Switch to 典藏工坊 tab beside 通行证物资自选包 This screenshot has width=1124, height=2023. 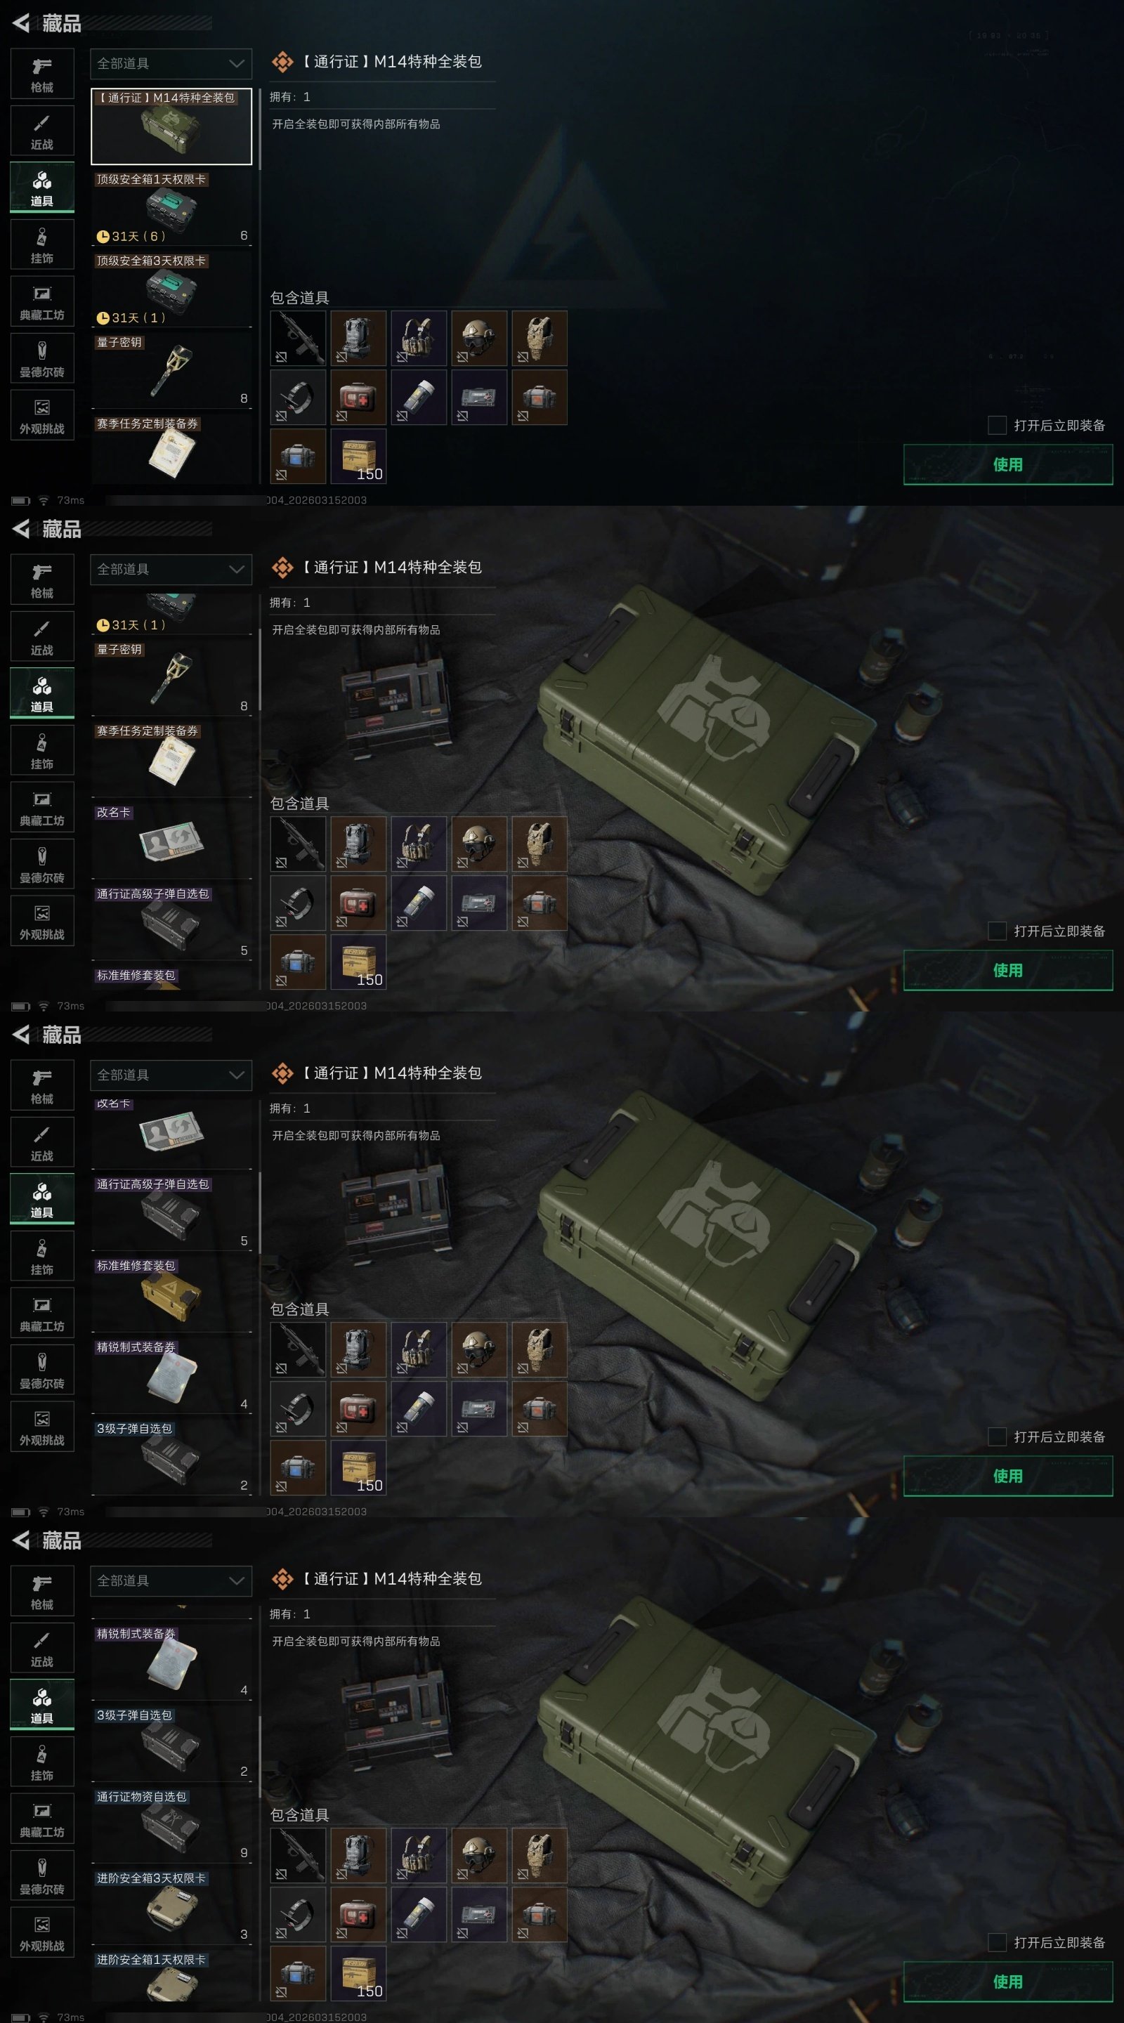pos(42,1818)
